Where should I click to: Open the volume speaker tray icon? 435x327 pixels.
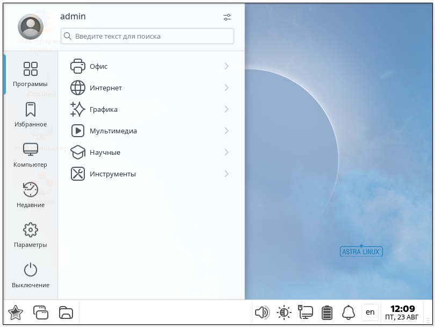pyautogui.click(x=262, y=312)
